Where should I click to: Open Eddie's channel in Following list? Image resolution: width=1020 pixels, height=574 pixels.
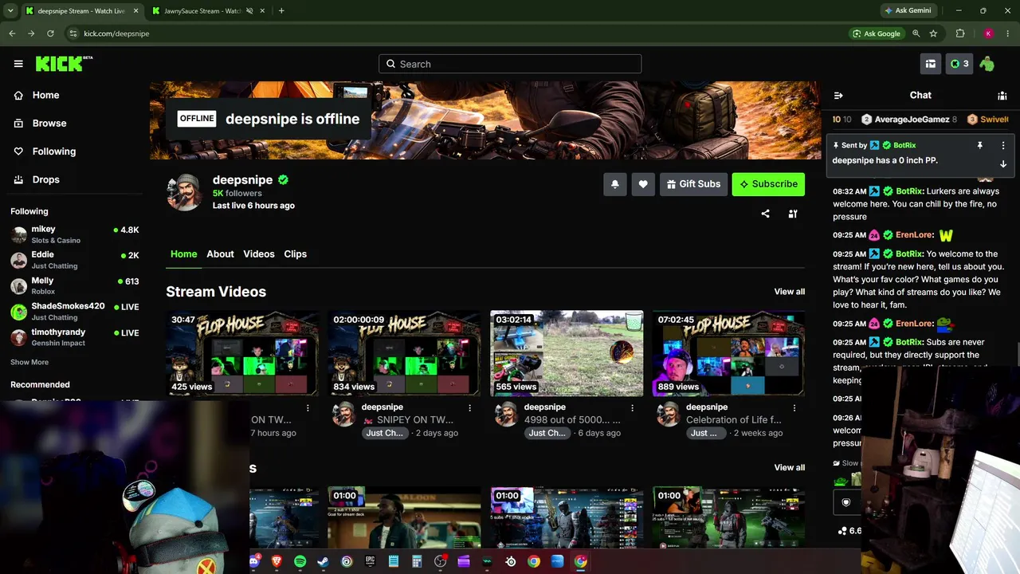pos(75,260)
